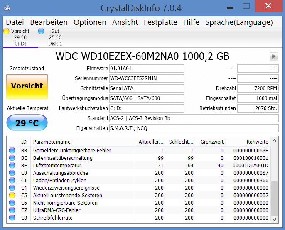
Task: Open the Festplatte menu
Action: click(x=160, y=22)
